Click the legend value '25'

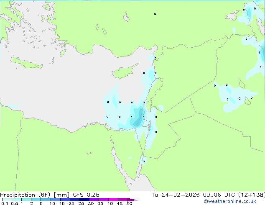click(81, 203)
